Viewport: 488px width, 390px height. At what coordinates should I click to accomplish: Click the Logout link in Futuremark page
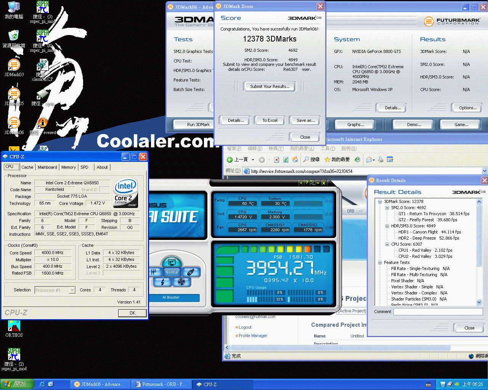click(245, 327)
